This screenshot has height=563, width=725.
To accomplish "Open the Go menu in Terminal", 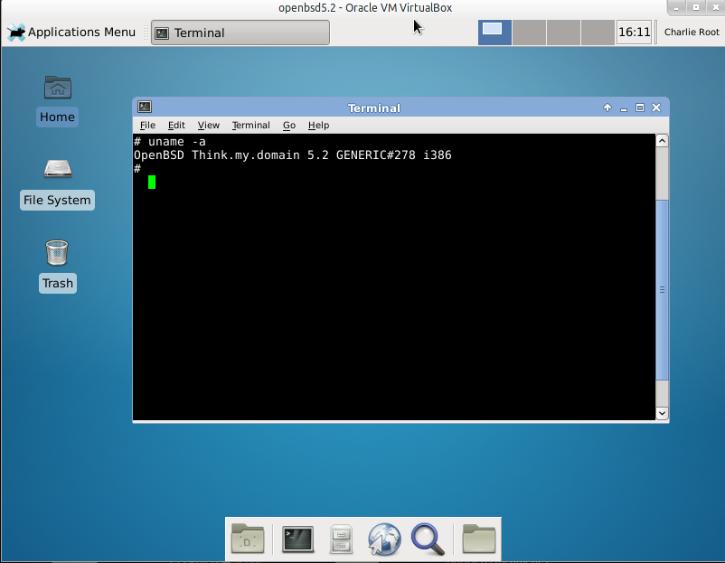I will (289, 126).
